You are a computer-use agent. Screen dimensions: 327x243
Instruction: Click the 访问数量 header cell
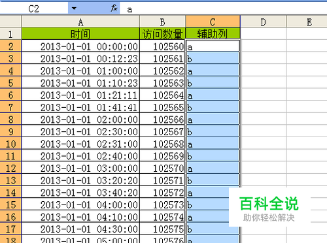(x=162, y=34)
